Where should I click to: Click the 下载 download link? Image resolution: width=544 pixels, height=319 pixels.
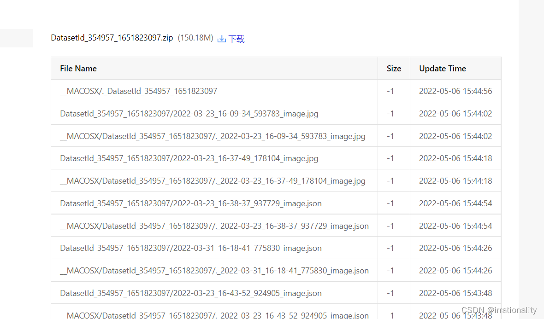click(236, 39)
